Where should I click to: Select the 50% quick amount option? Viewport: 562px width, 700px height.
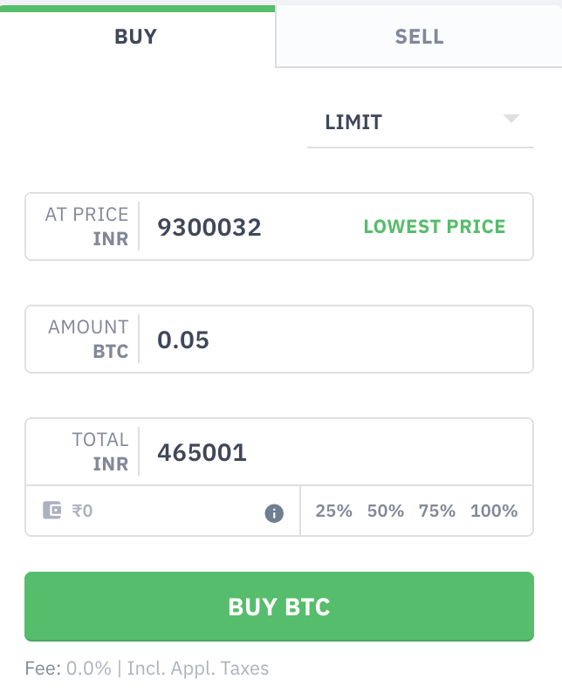coord(385,513)
